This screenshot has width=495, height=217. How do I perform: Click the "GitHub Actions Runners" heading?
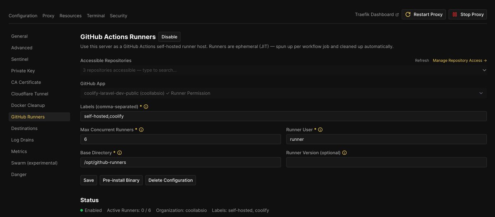click(118, 37)
